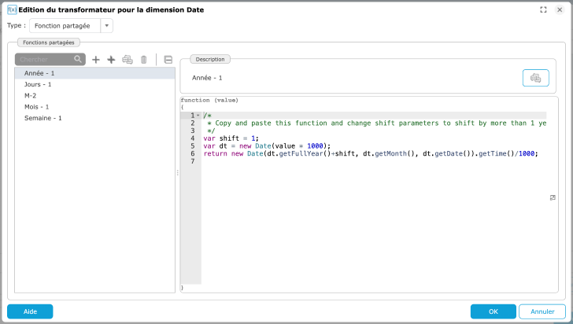Screen dimensions: 573x324
Task: Click the Annuler button
Action: tap(542, 311)
